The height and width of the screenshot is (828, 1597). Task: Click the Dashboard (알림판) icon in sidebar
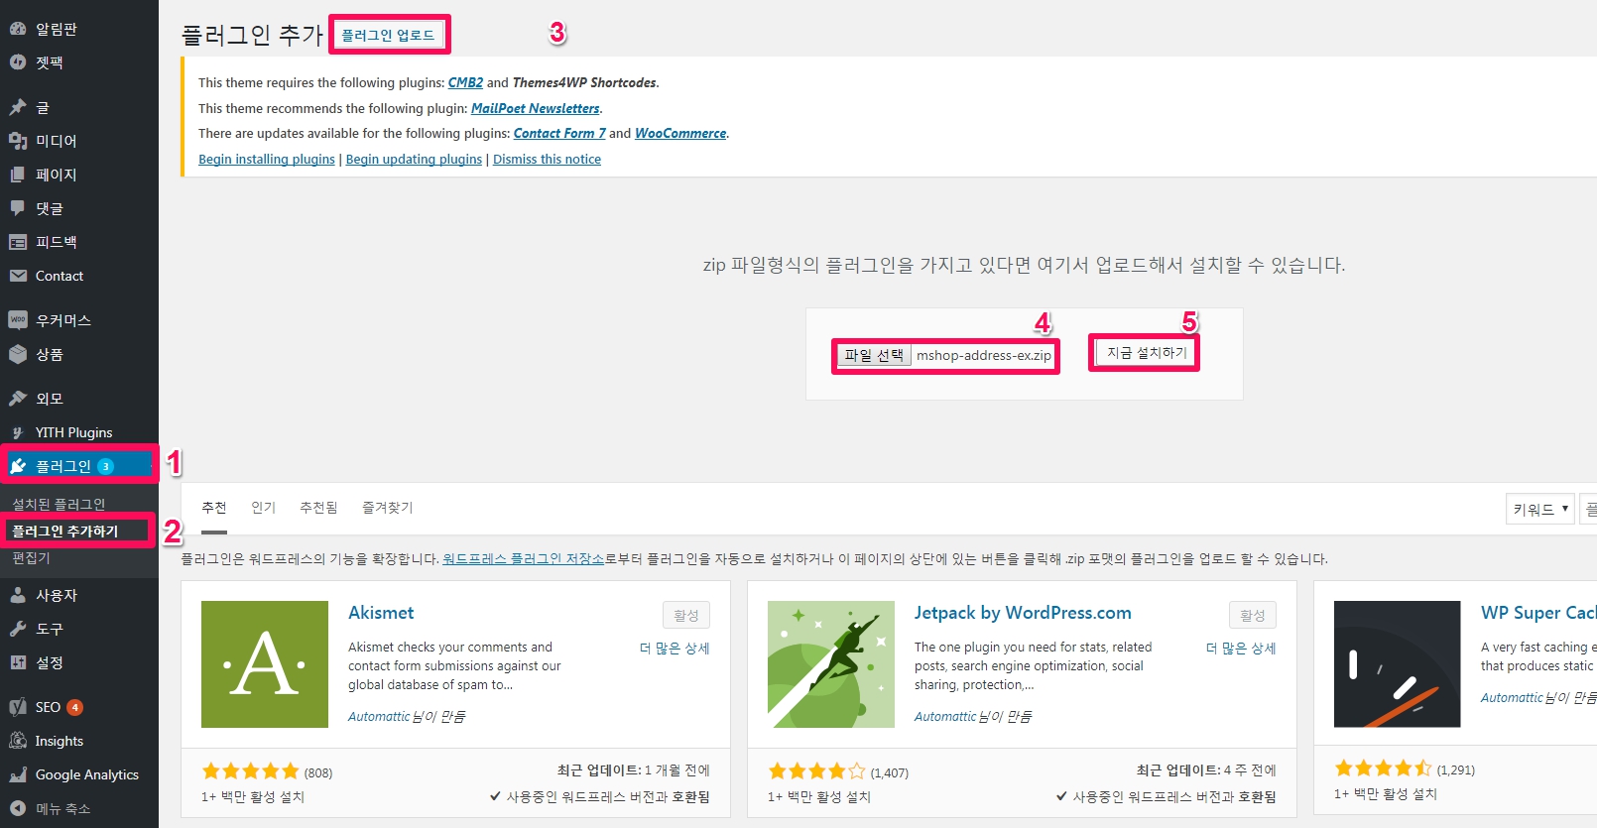(18, 29)
